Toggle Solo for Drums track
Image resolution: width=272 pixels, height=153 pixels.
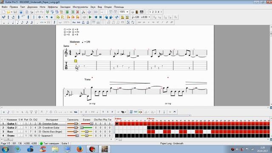click(20, 136)
